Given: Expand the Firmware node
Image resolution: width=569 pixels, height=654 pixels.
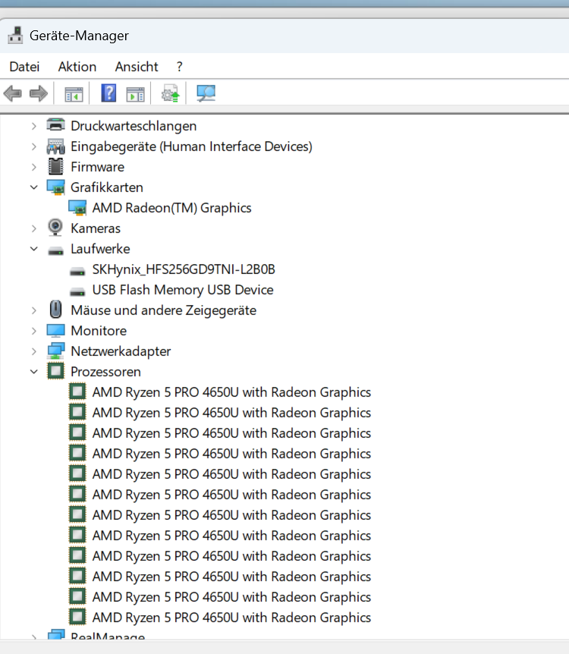Looking at the screenshot, I should pyautogui.click(x=34, y=167).
